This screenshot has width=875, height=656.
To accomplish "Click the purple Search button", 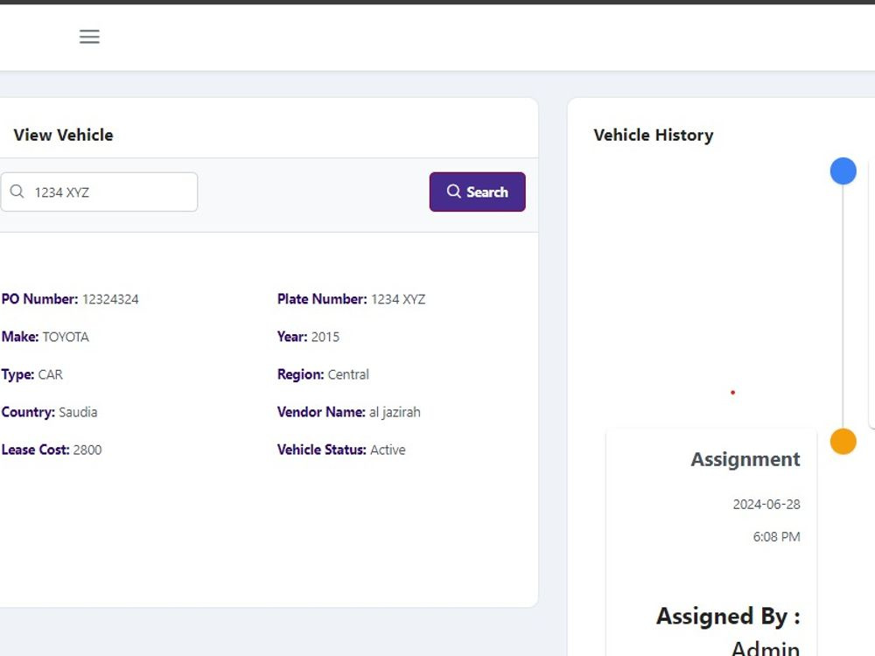I will coord(477,192).
